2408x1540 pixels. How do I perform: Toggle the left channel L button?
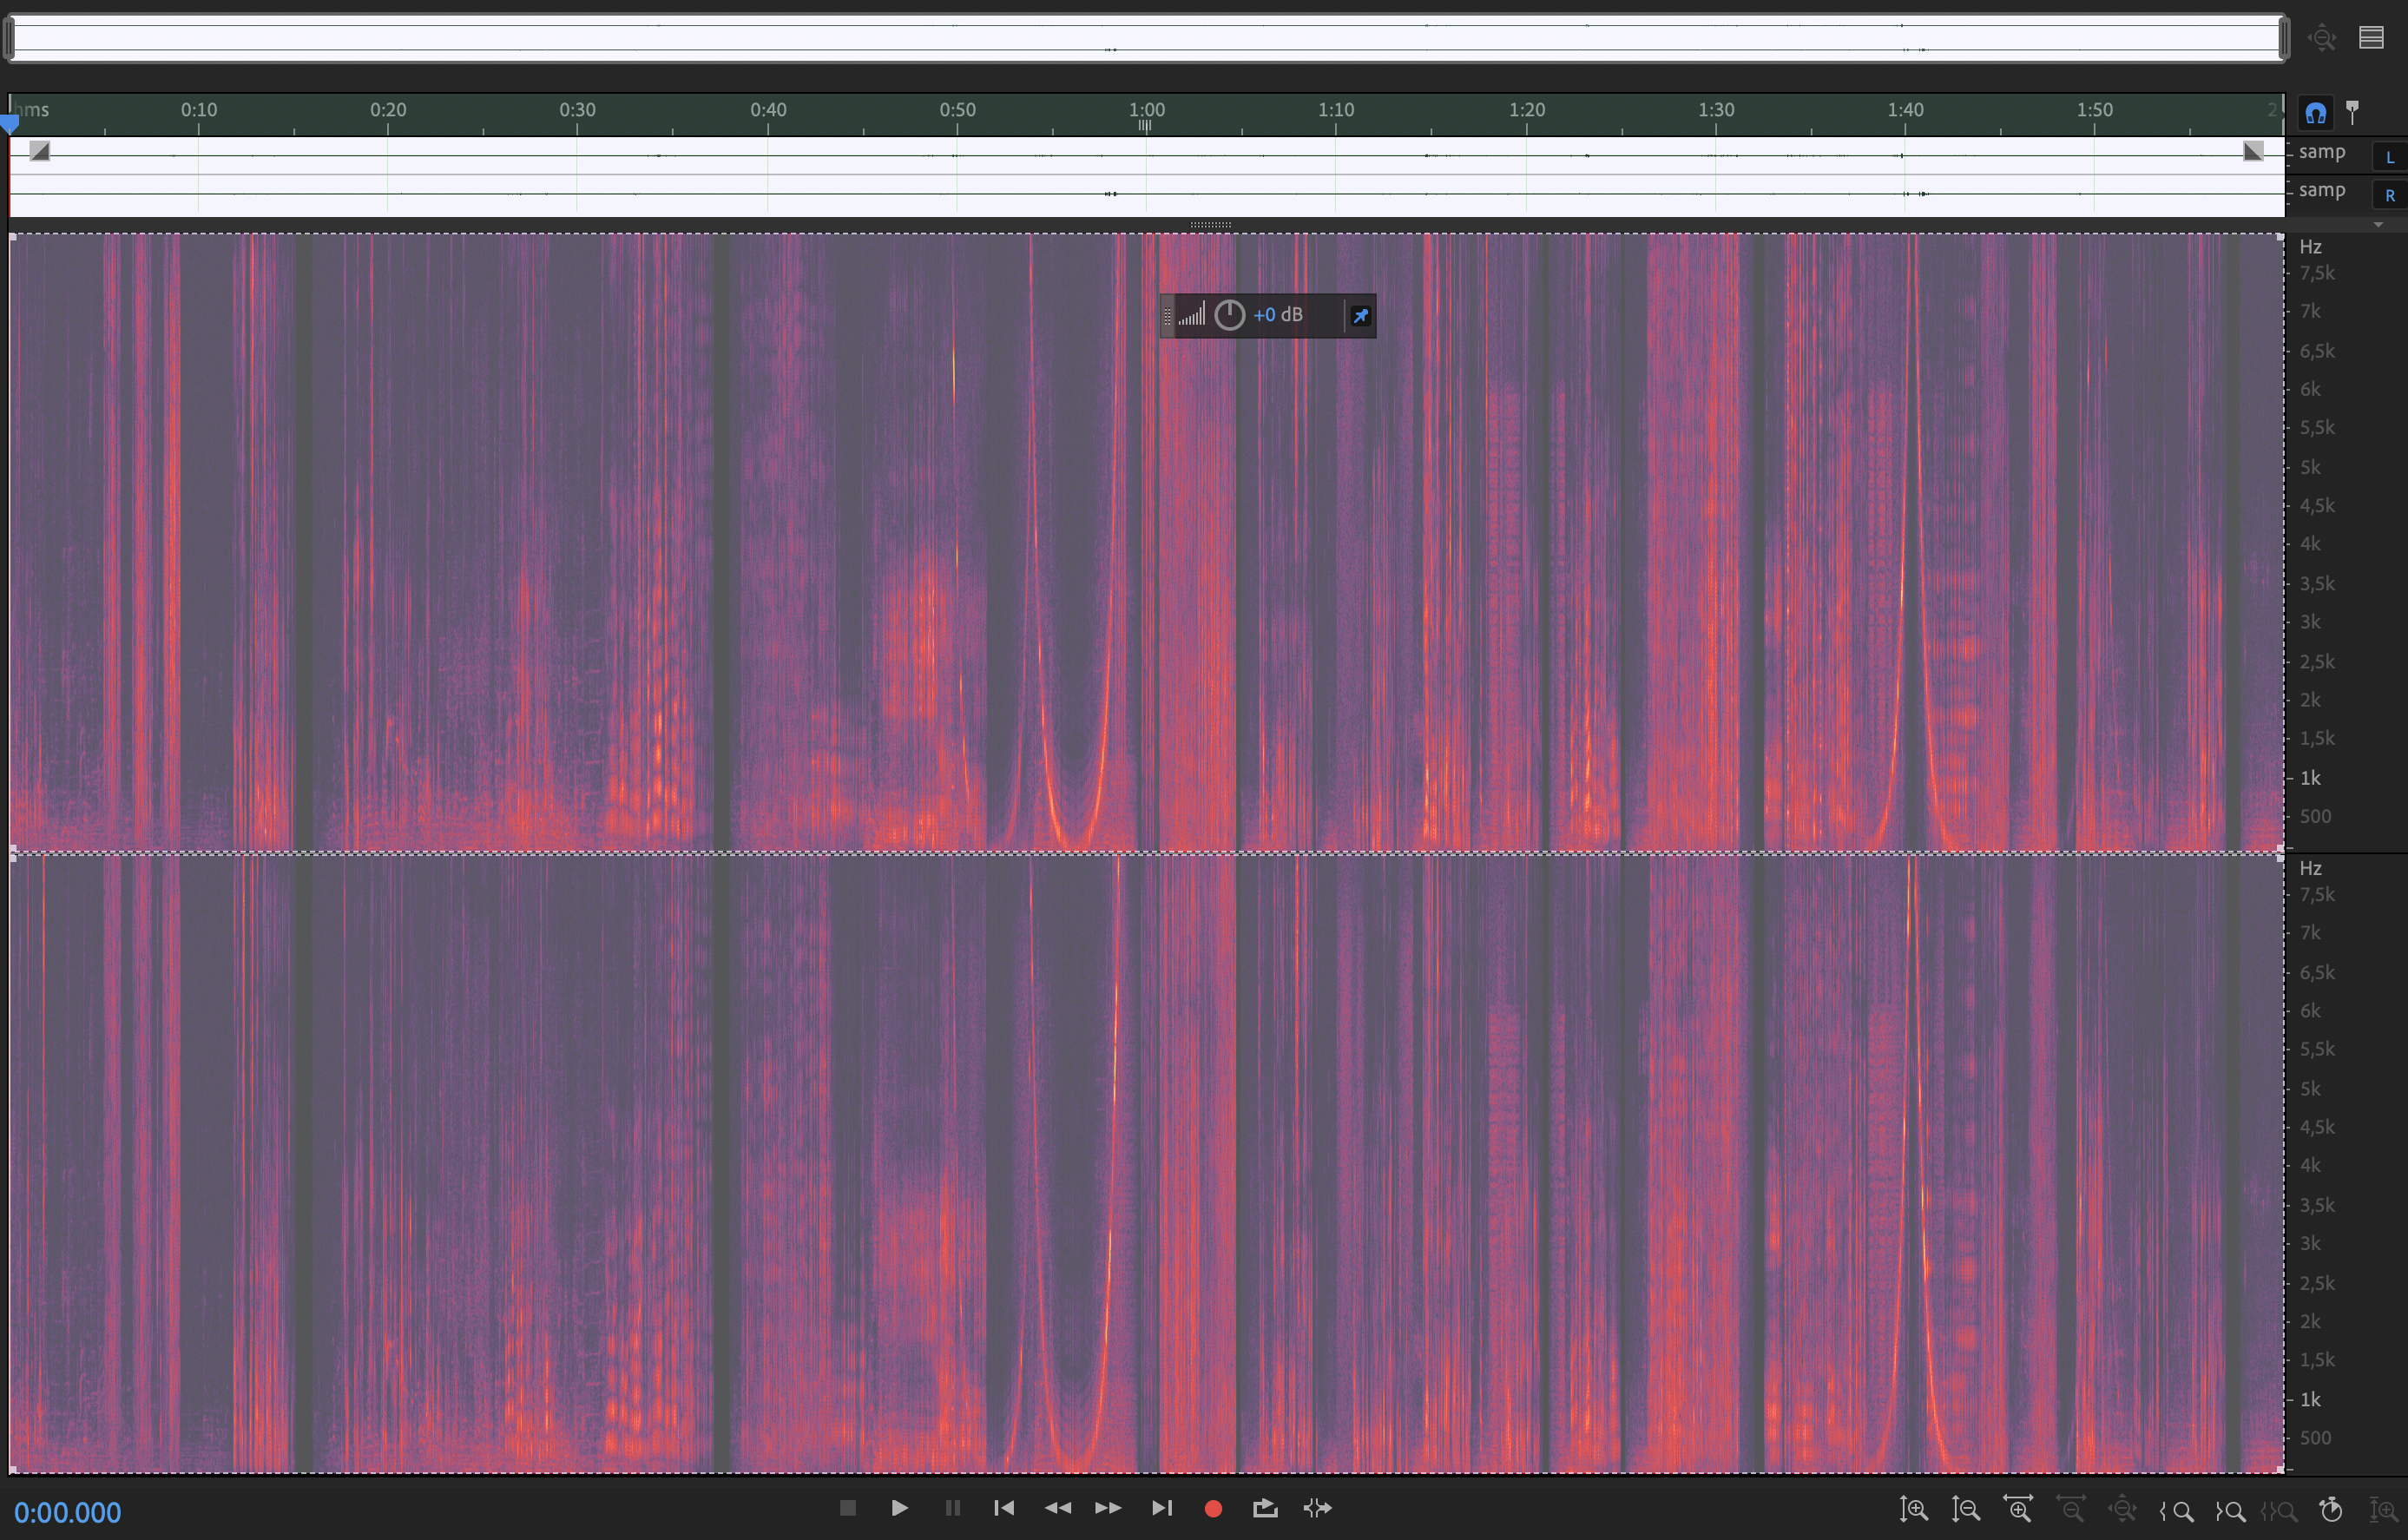(2389, 157)
